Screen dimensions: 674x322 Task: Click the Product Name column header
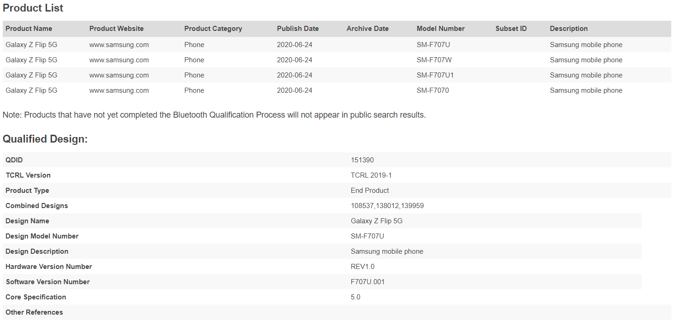[29, 29]
